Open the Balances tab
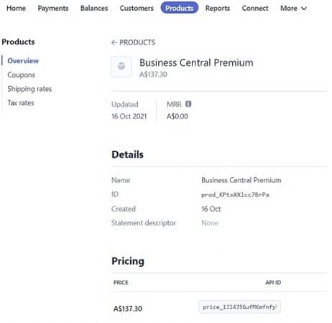Image resolution: width=332 pixels, height=323 pixels. pyautogui.click(x=94, y=8)
